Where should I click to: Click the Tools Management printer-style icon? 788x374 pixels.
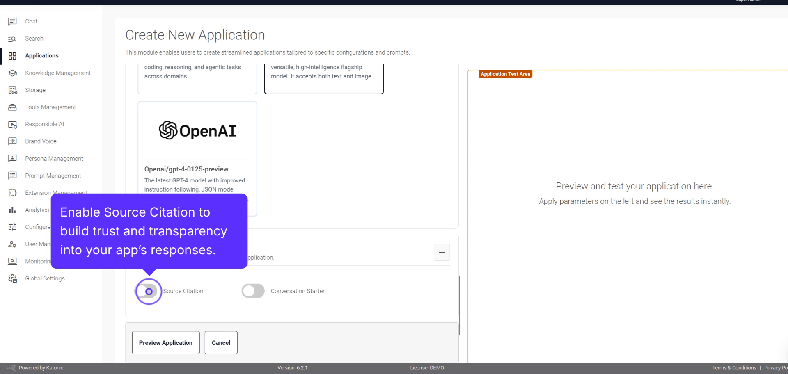pyautogui.click(x=13, y=107)
